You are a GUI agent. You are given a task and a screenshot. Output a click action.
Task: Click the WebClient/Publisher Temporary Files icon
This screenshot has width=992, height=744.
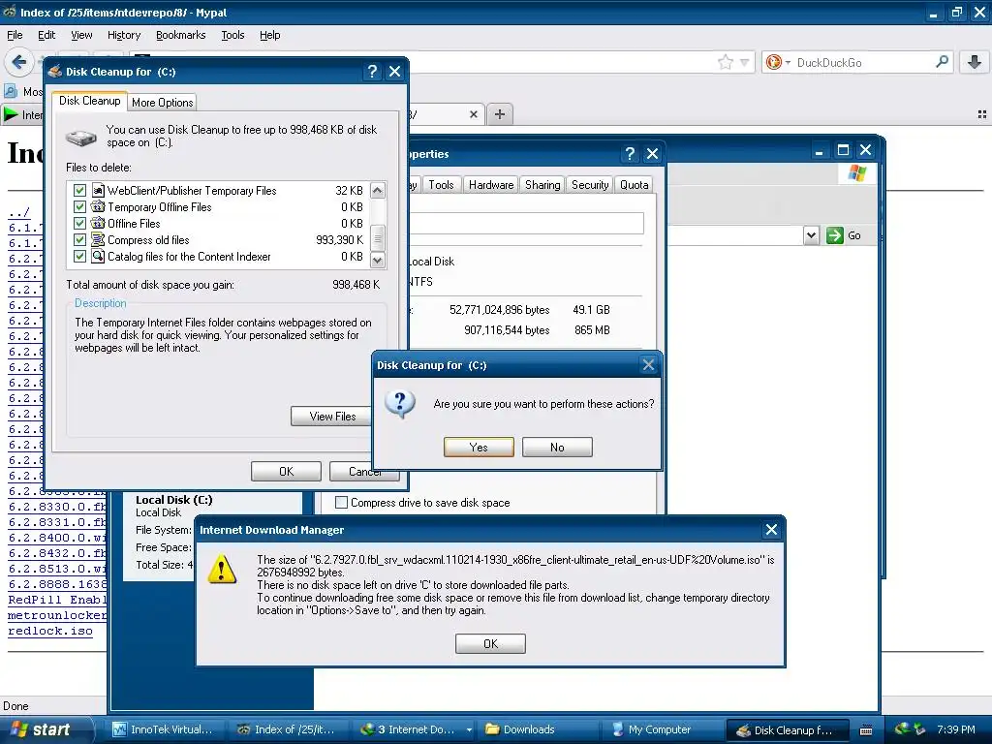point(98,190)
